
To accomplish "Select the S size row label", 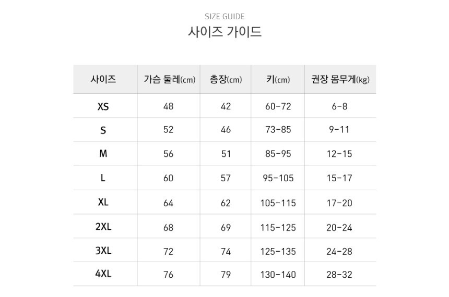I will 103,130.
